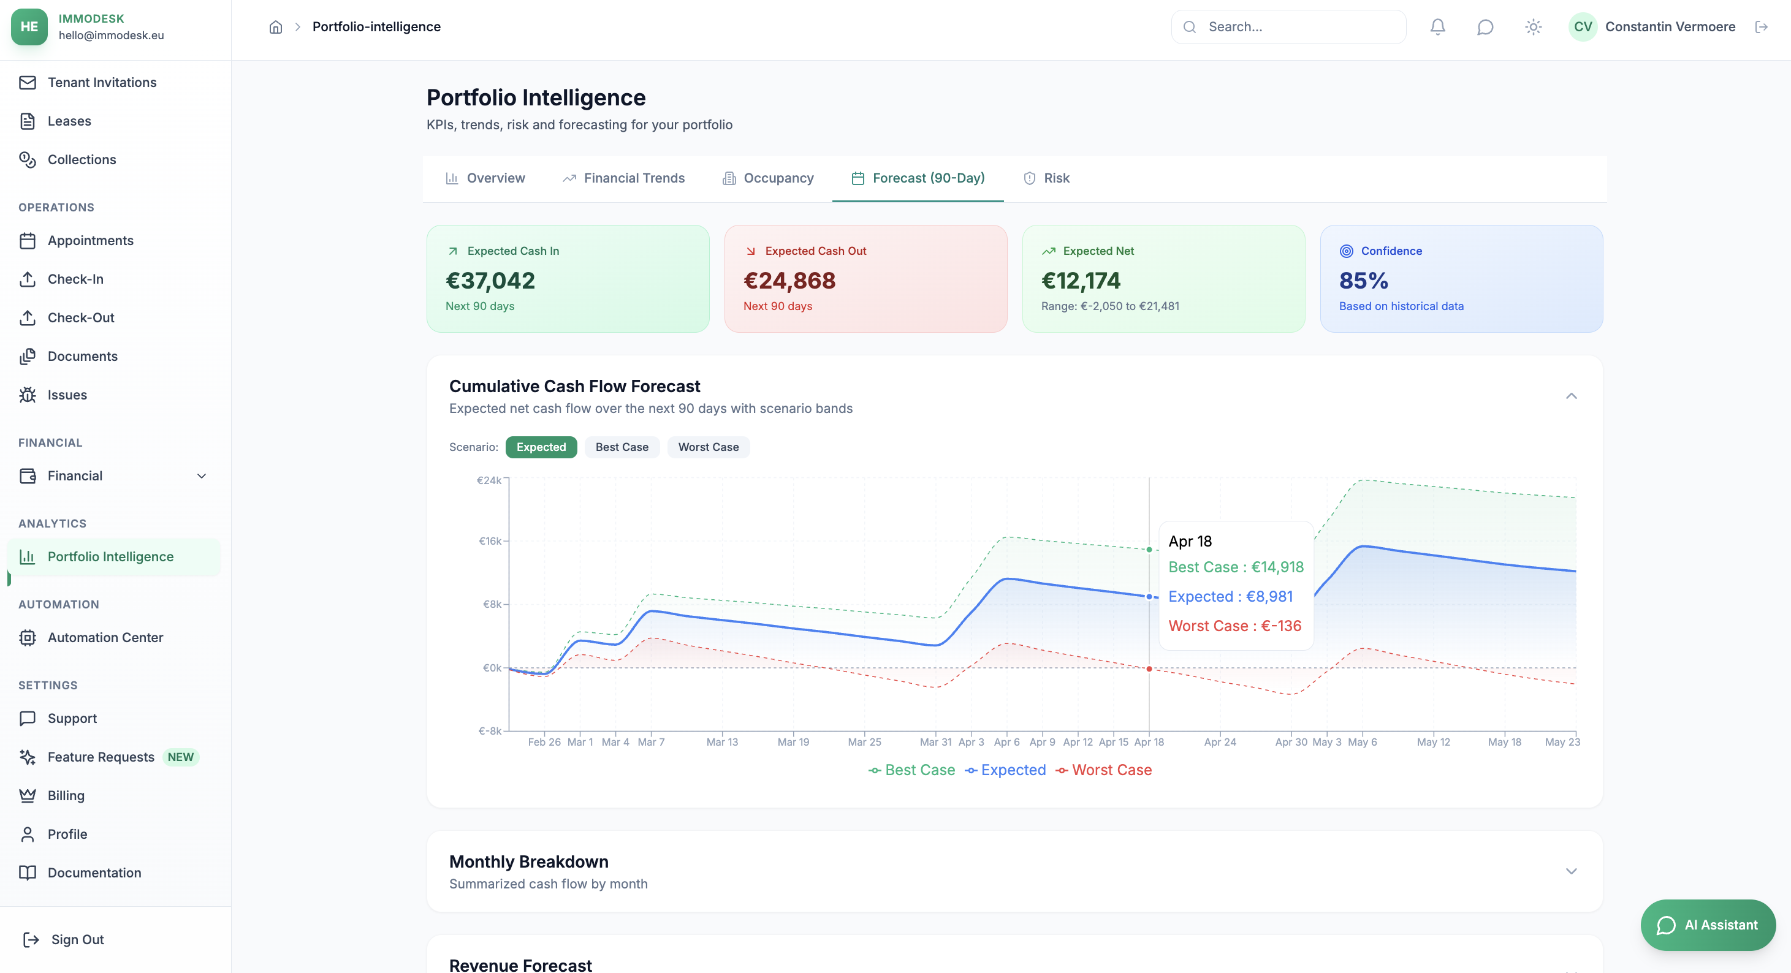Click the sign out icon next to Constantin Vermoere
1791x973 pixels.
click(x=1762, y=26)
